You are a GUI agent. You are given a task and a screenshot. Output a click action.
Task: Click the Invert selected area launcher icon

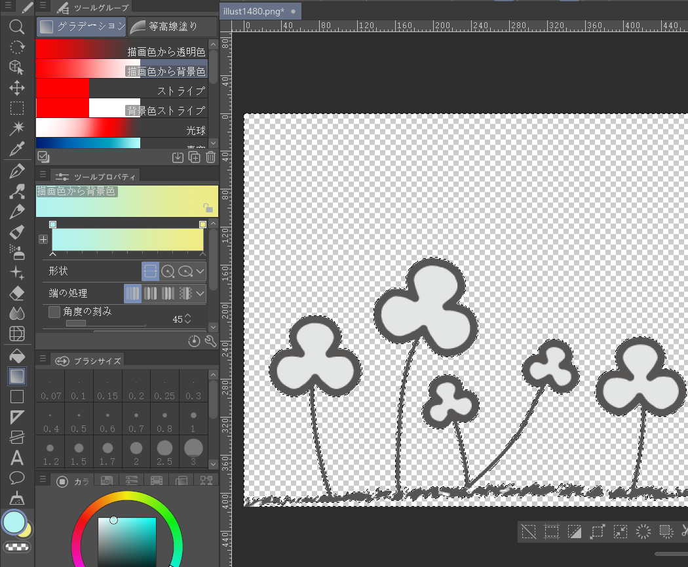(x=575, y=532)
